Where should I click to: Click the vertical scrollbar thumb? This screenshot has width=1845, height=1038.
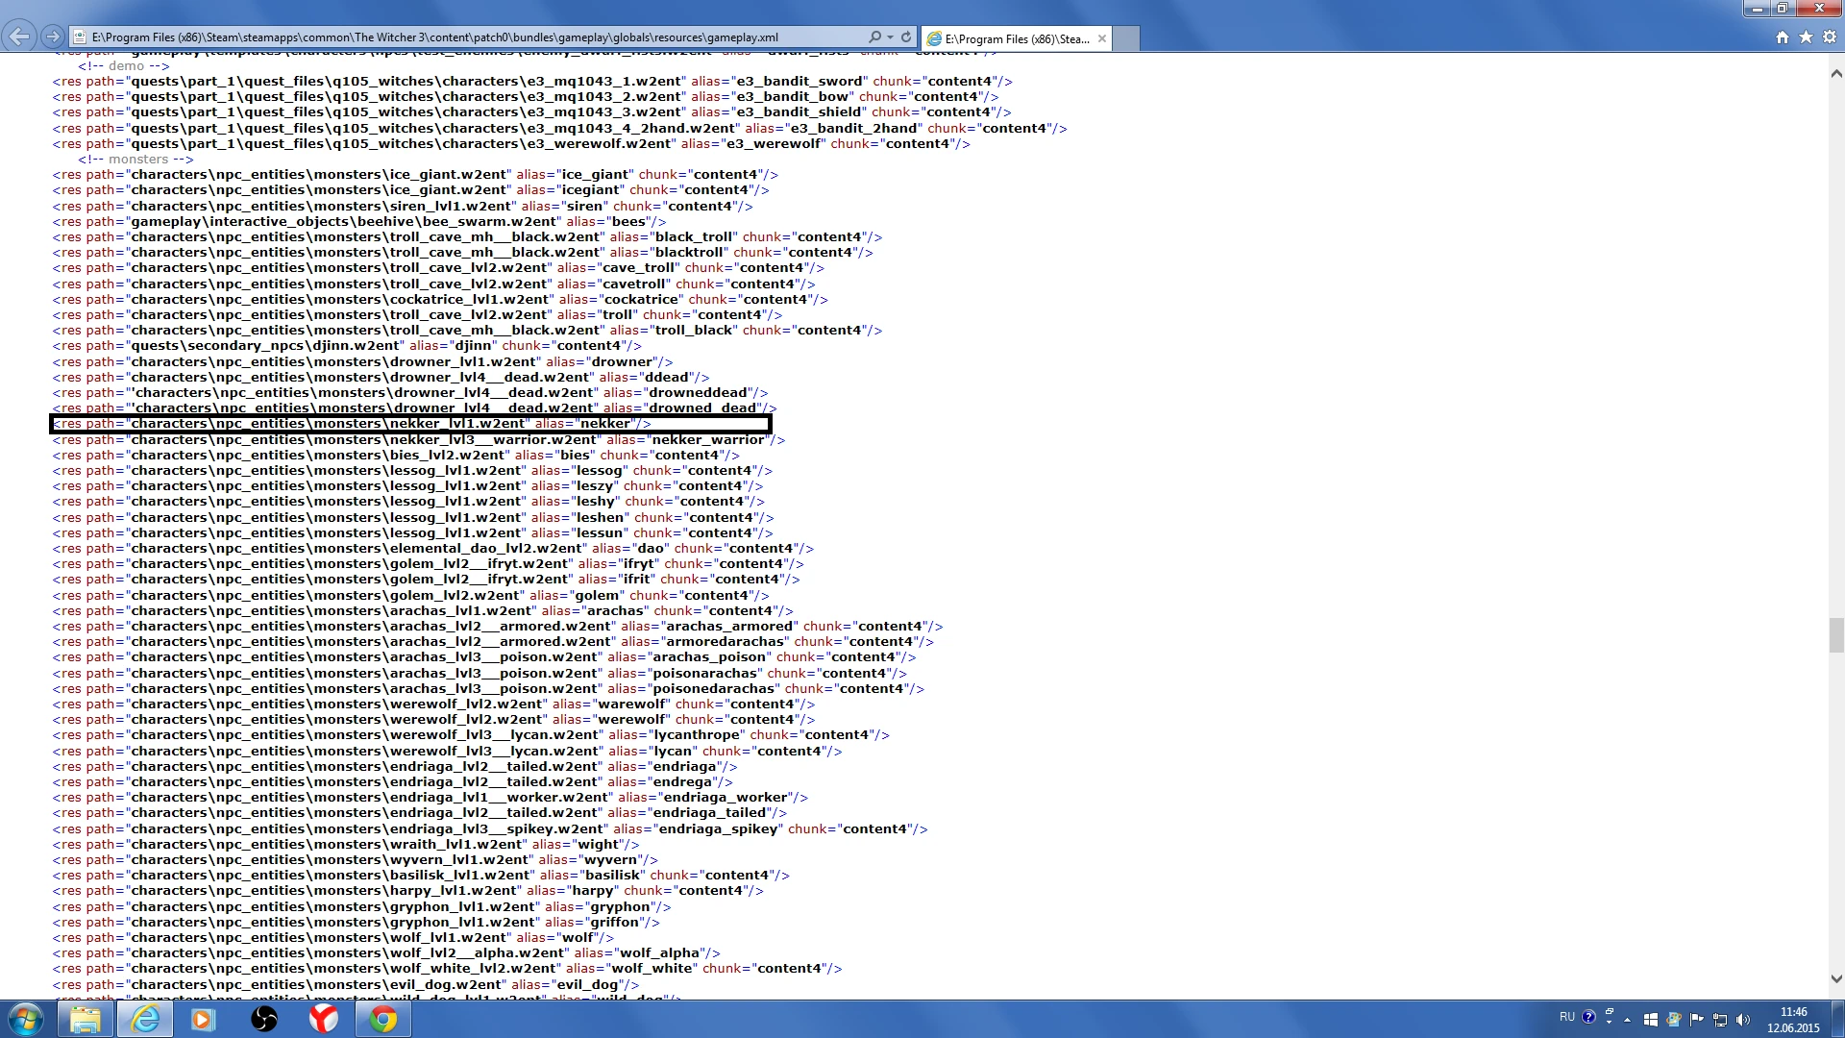point(1836,635)
